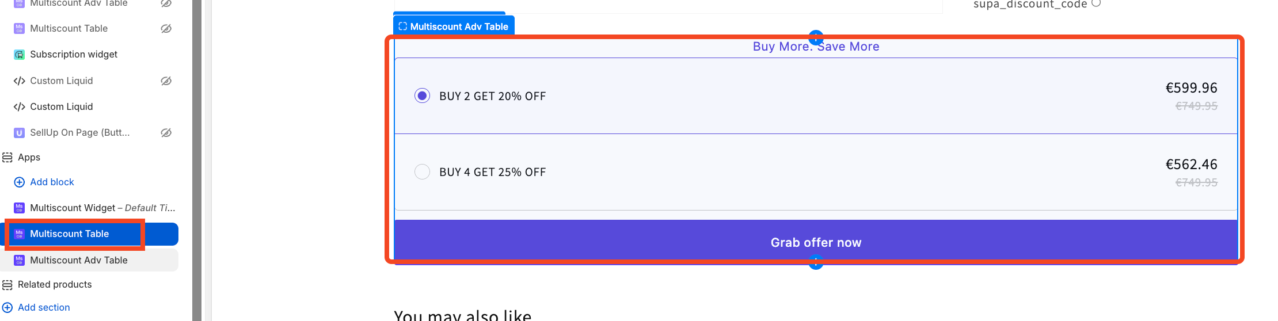Image resolution: width=1278 pixels, height=321 pixels.
Task: Toggle visibility of SellUp On Page block
Action: coord(166,133)
